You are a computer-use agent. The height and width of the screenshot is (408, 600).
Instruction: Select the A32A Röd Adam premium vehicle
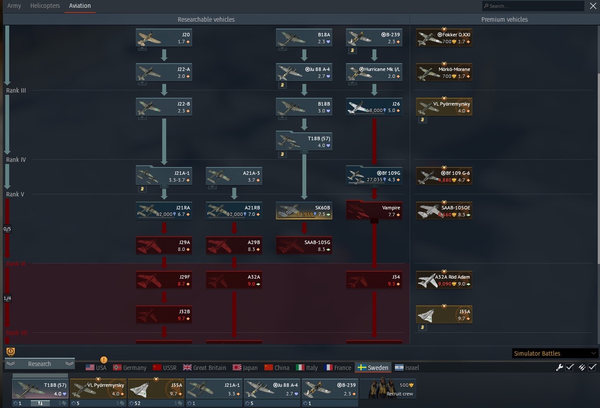[x=444, y=280]
